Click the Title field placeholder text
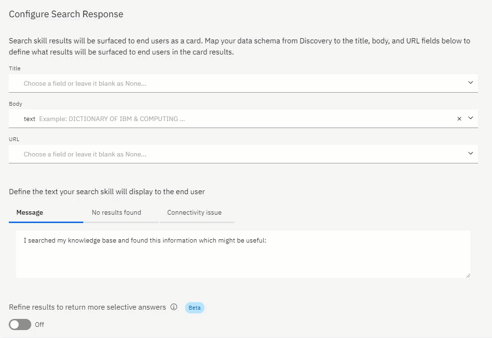492x338 pixels. 85,84
